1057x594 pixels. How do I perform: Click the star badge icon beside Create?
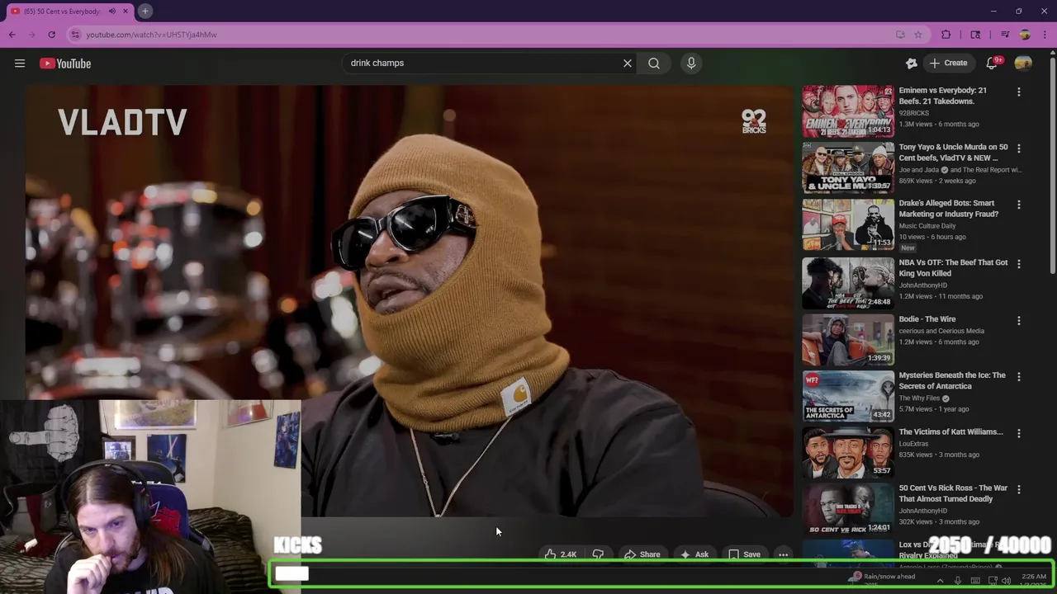click(x=912, y=64)
